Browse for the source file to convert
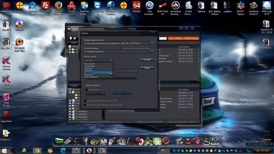274x154 pixels. pos(152,43)
